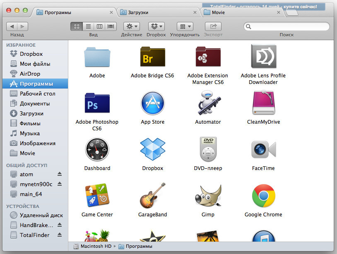
Task: Eject the atom shared computer
Action: (59, 174)
